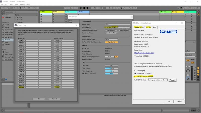201x113 pixels.
Task: Toggle the Key map mode switch
Action: (x=184, y=8)
